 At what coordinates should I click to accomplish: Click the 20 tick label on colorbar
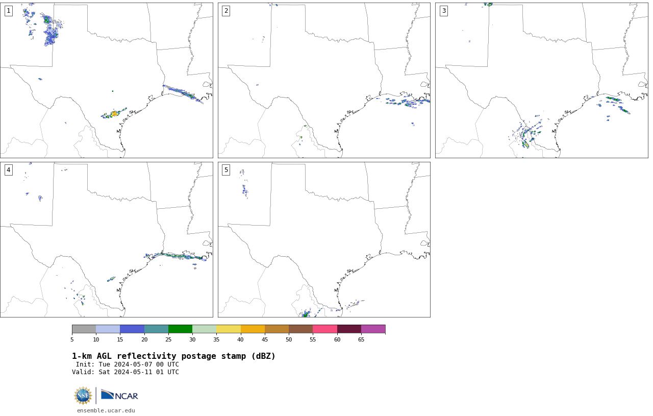click(x=144, y=339)
